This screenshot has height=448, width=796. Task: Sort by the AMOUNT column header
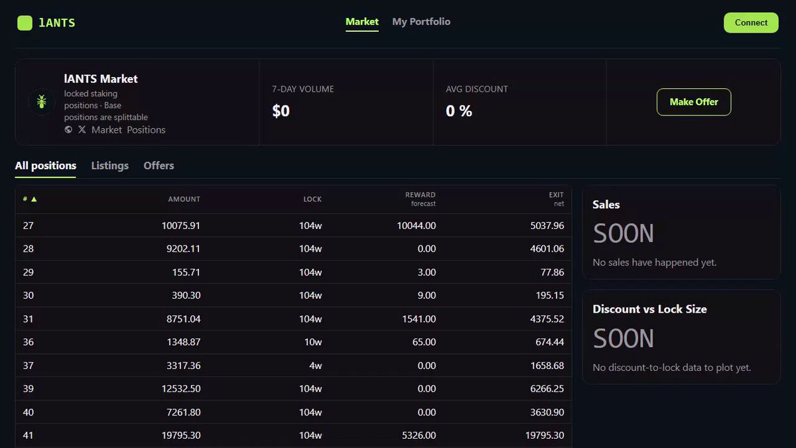pyautogui.click(x=184, y=199)
